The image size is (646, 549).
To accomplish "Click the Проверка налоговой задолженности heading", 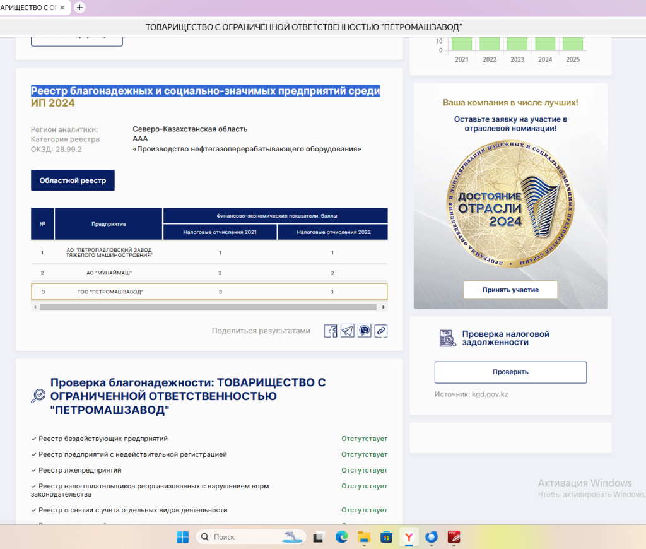I will coord(506,338).
